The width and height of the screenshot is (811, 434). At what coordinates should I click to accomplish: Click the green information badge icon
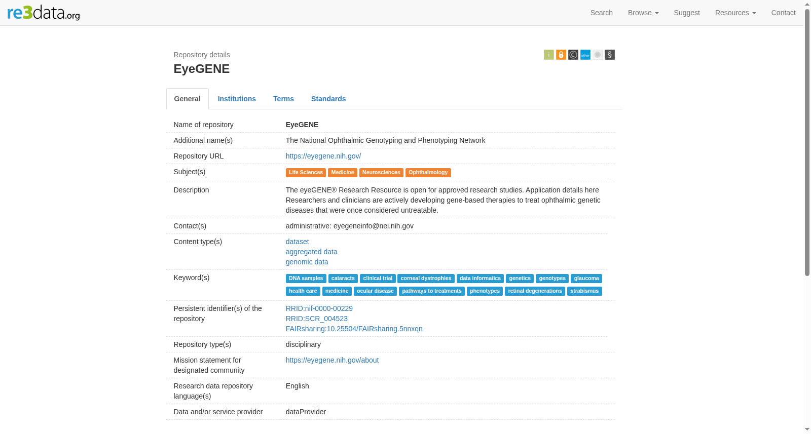tap(548, 55)
